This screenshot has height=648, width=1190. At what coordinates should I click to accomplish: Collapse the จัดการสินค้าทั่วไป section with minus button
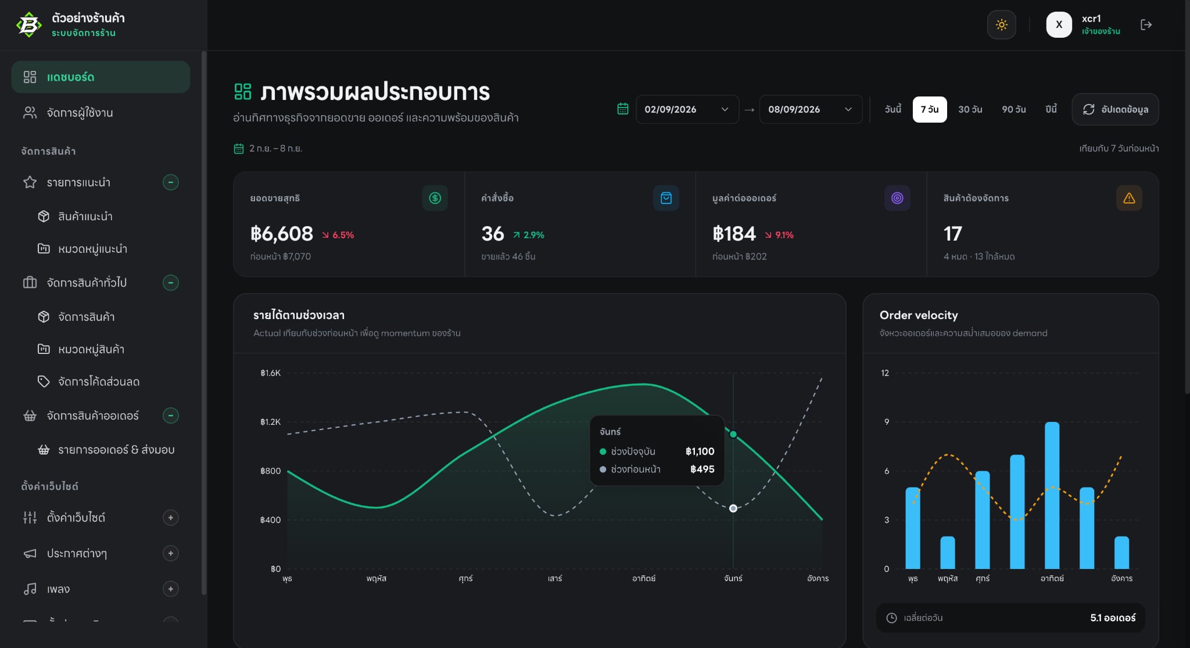pyautogui.click(x=170, y=283)
